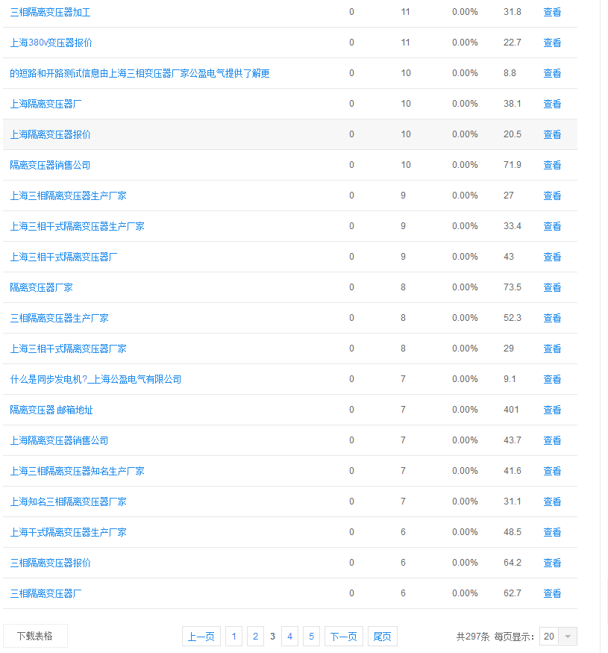The height and width of the screenshot is (653, 608).
Task: Click 查看 in the row with rank 33.4
Action: [x=552, y=227]
